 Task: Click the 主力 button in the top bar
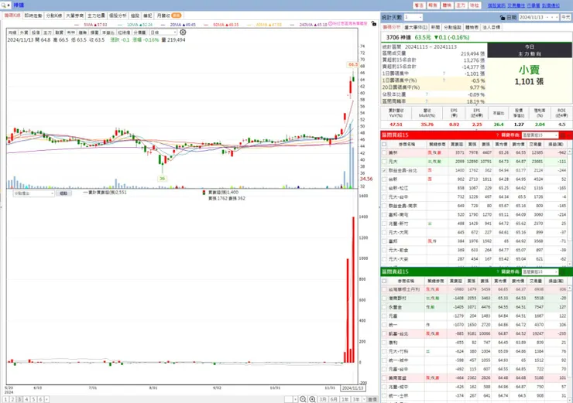tap(461, 5)
